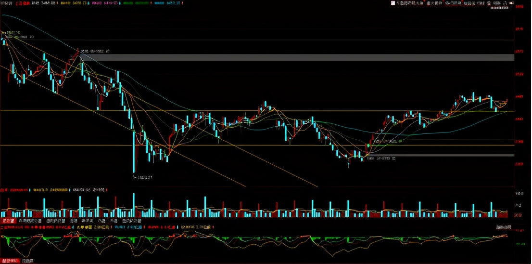Click the text link at right of indicator panel

(504, 227)
